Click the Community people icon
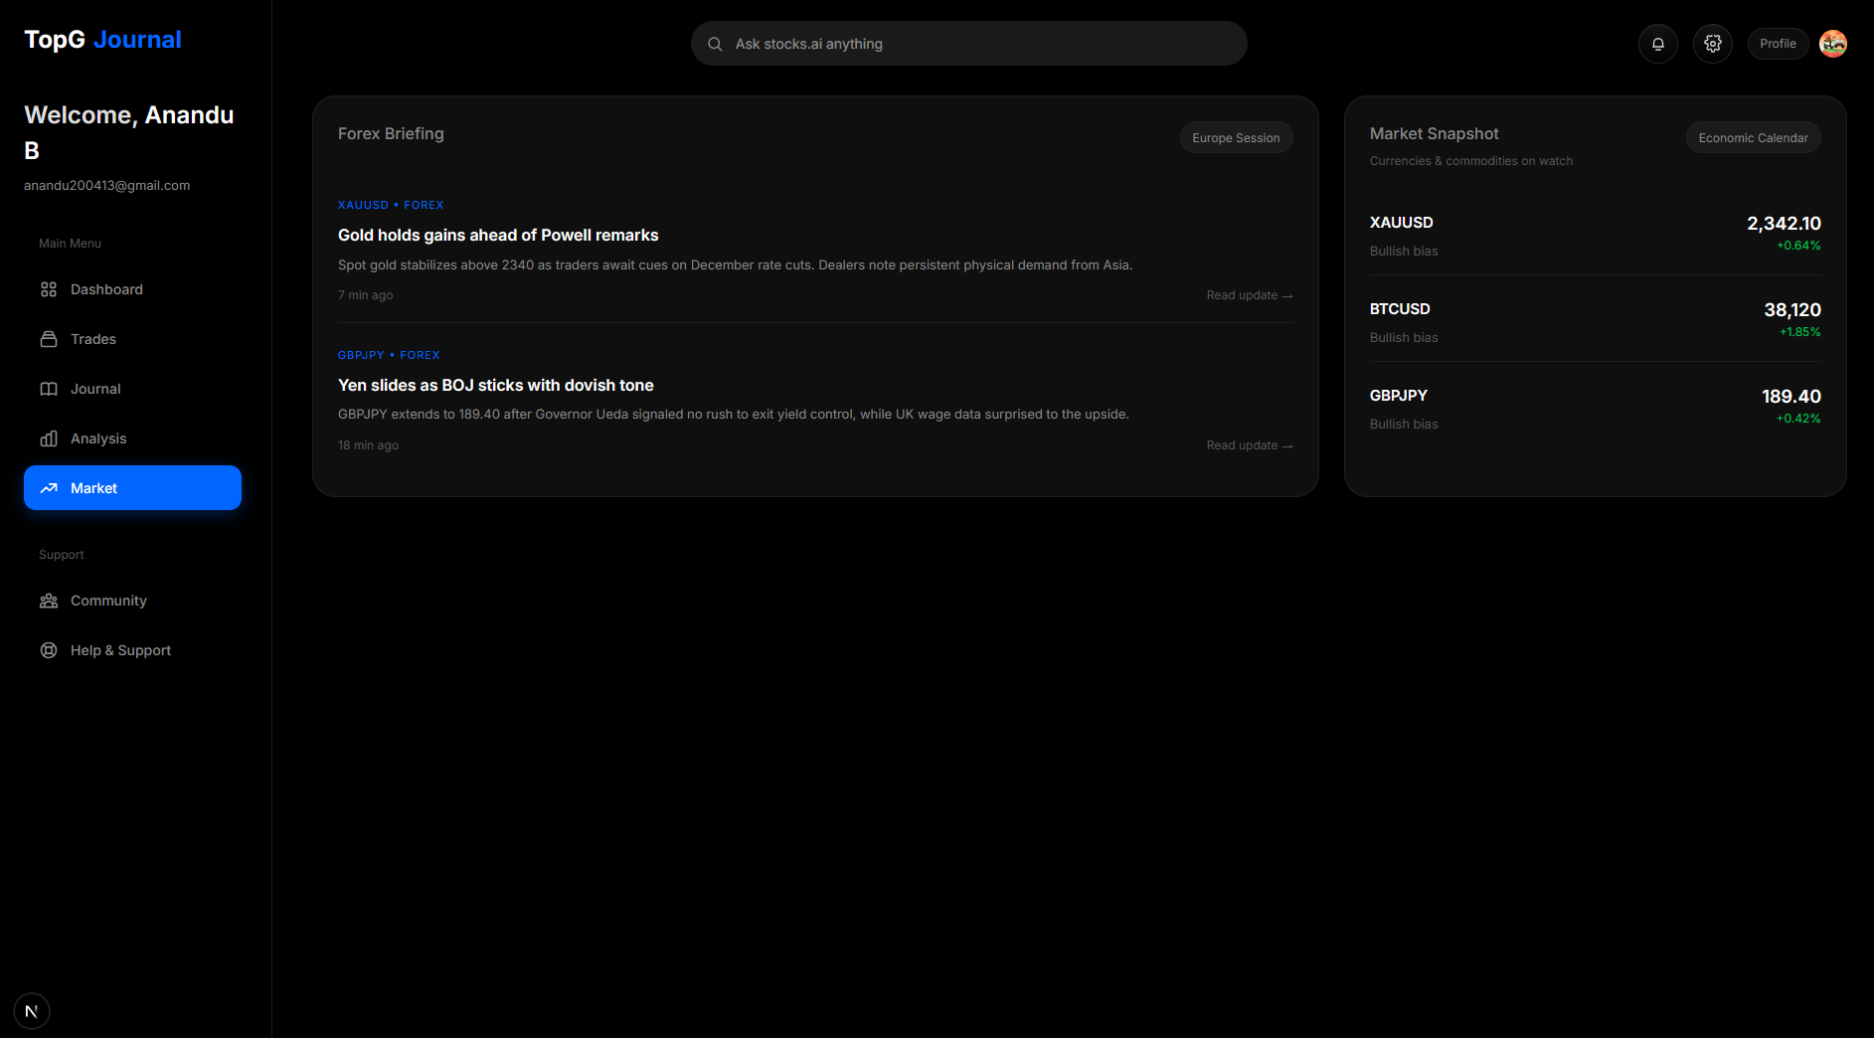This screenshot has height=1038, width=1874. click(x=49, y=601)
